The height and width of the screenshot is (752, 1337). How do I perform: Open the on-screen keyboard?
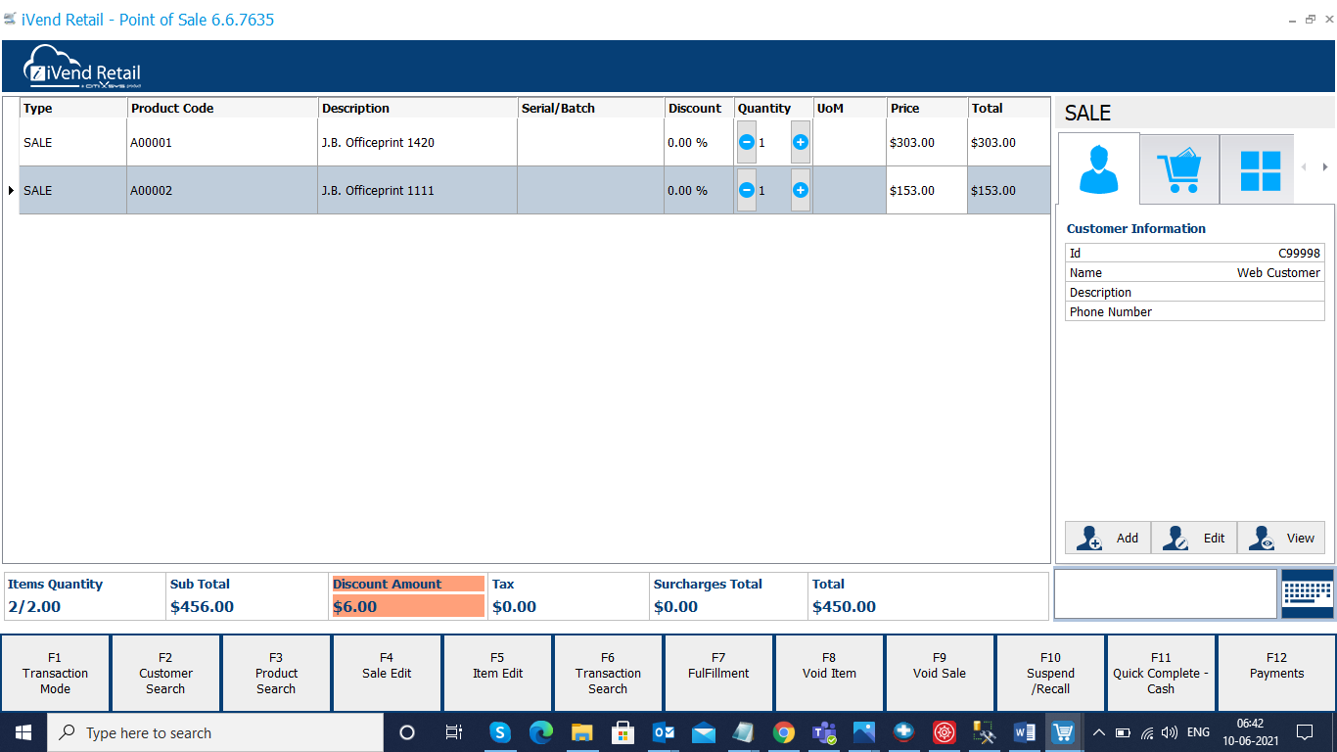(1308, 593)
